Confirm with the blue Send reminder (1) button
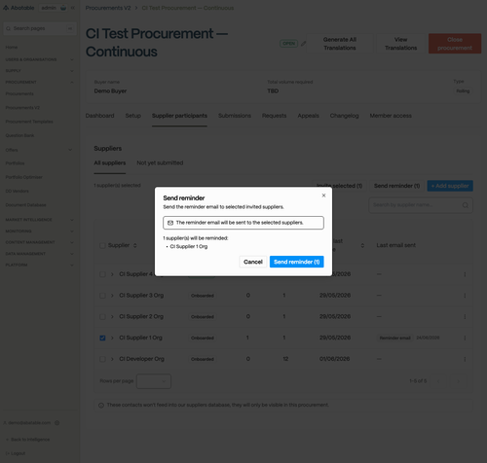 click(x=296, y=262)
